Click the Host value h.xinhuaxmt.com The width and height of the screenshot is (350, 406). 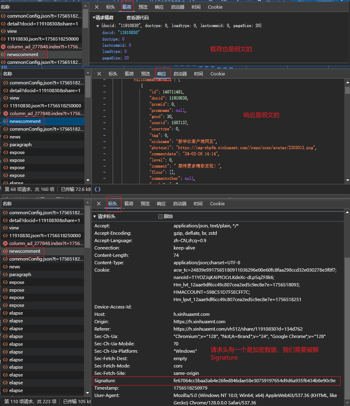point(191,314)
